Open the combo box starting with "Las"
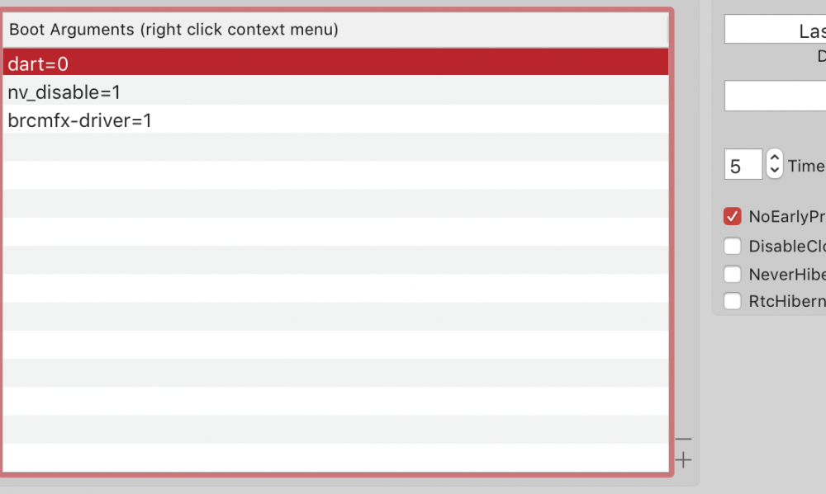This screenshot has width=826, height=494. click(x=775, y=31)
